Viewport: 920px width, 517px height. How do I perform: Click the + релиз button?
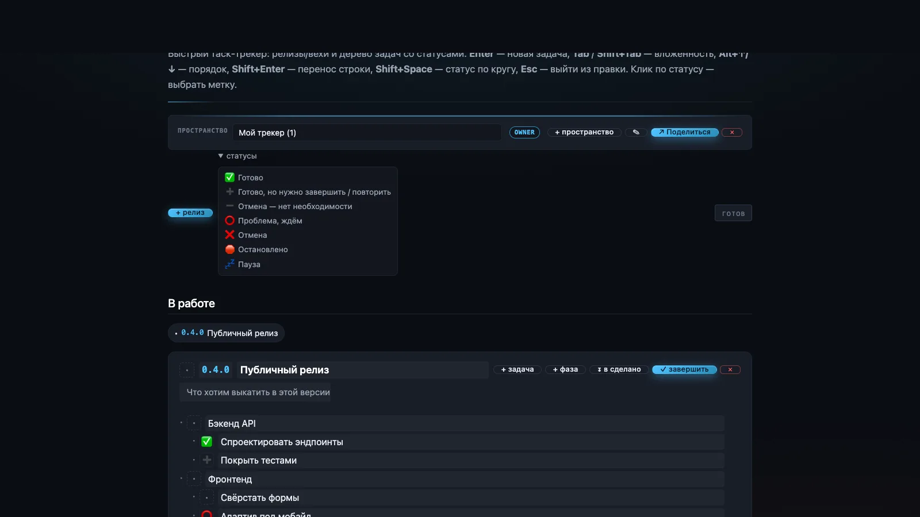[x=190, y=213]
